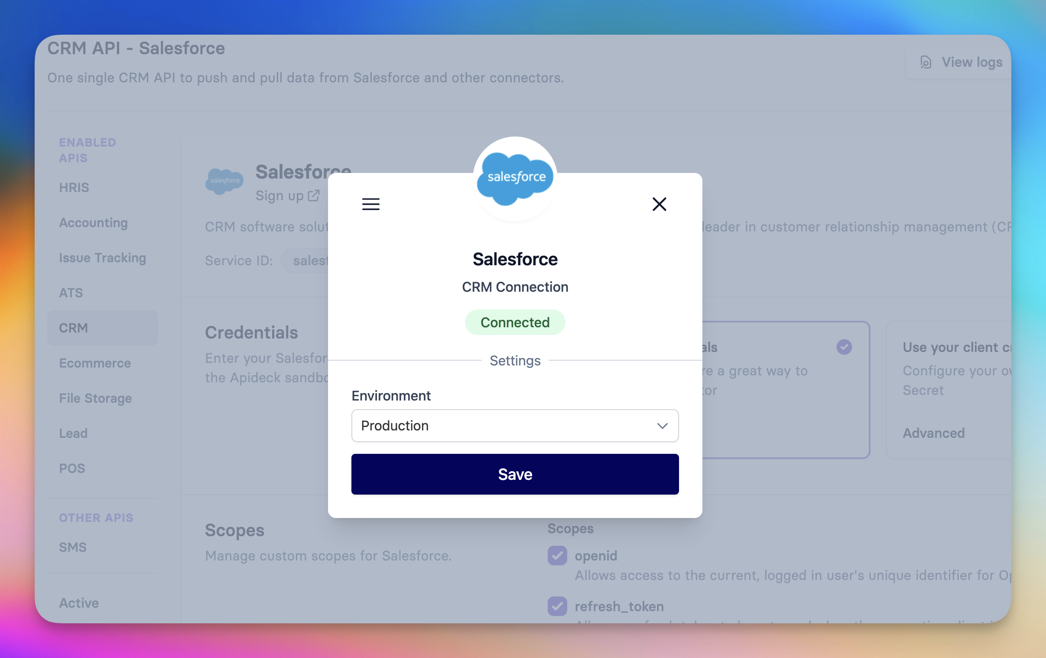Toggle the openid scope checkbox
This screenshot has height=658, width=1046.
click(557, 555)
